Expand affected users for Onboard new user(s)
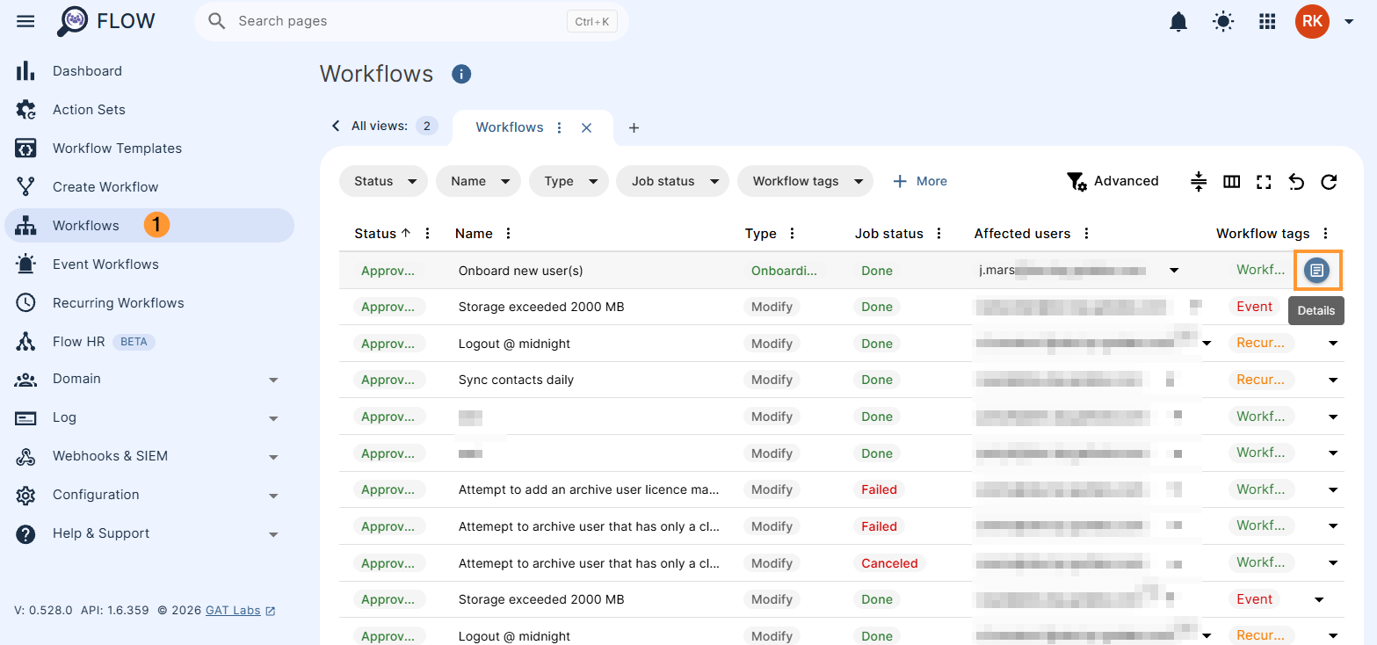The width and height of the screenshot is (1377, 645). 1174,271
